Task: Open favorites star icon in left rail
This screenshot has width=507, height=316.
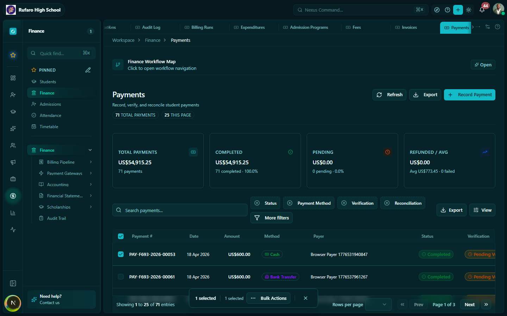Action: coord(13,55)
